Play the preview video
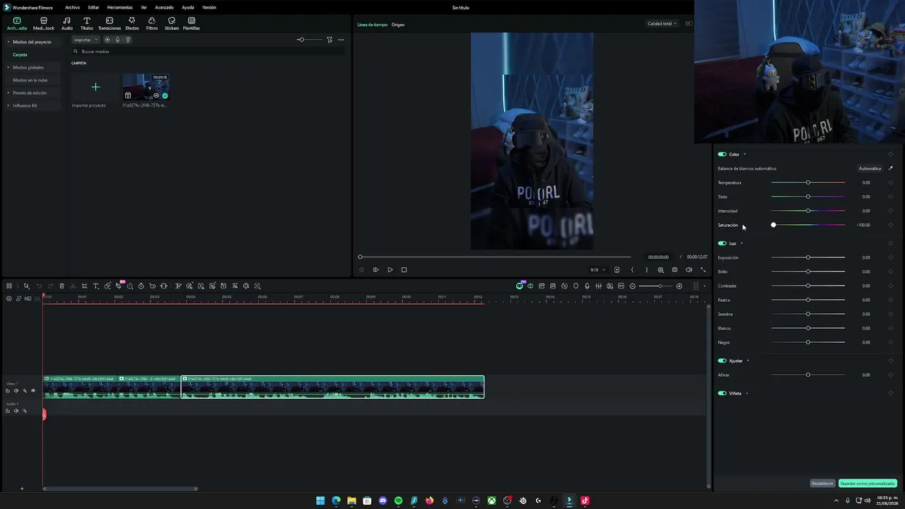905x509 pixels. [390, 269]
